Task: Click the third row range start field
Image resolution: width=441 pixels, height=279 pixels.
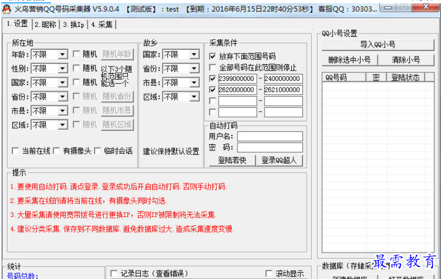Action: click(238, 101)
